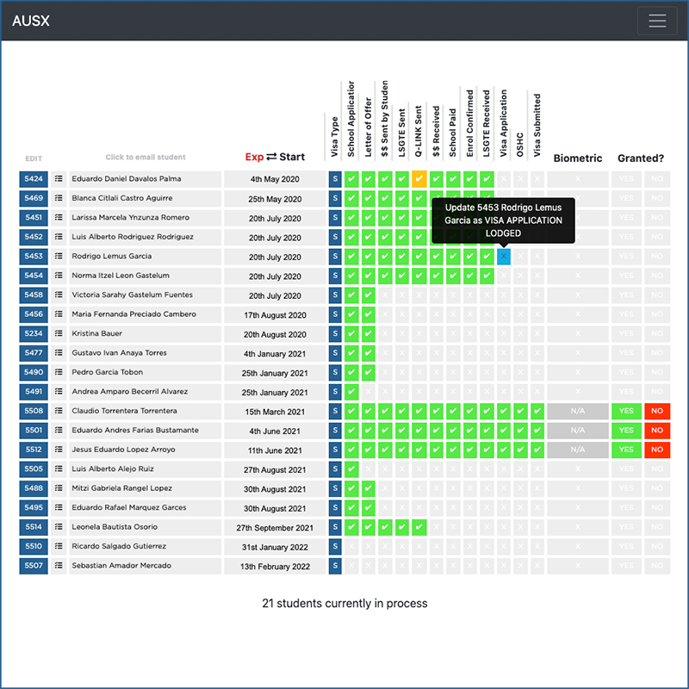This screenshot has width=689, height=689.
Task: Toggle School Application check for Luis Alberto Alejo Ruiz
Action: (x=351, y=469)
